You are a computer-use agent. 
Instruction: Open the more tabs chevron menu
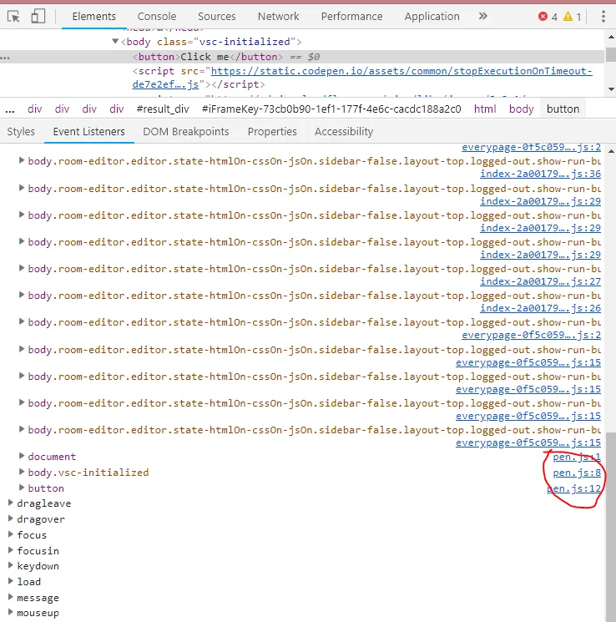(x=482, y=16)
